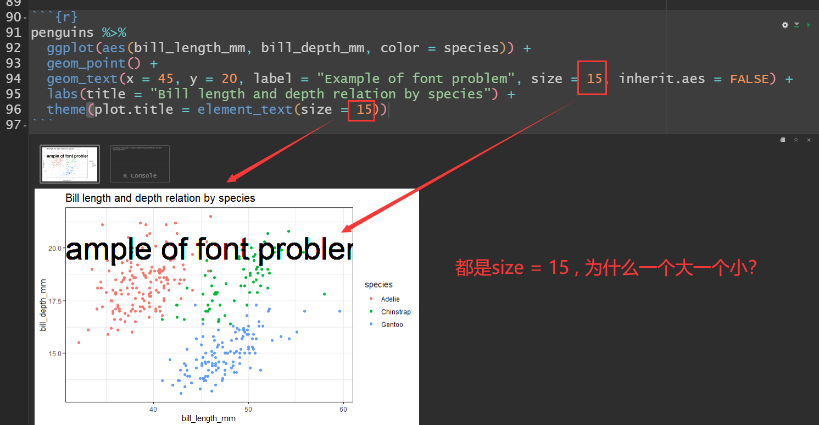819x425 pixels.
Task: Open chunk options gear icon
Action: click(x=785, y=25)
